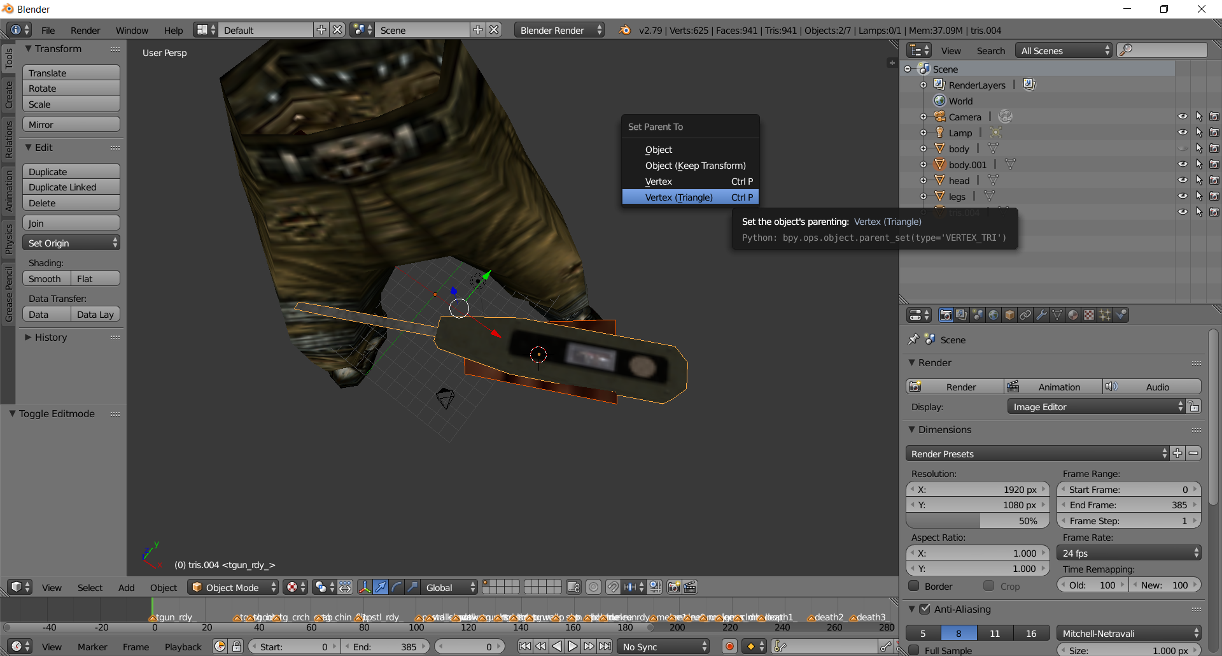Open the Mesh Data tab (triangle icon)
The height and width of the screenshot is (656, 1222).
click(x=1057, y=315)
